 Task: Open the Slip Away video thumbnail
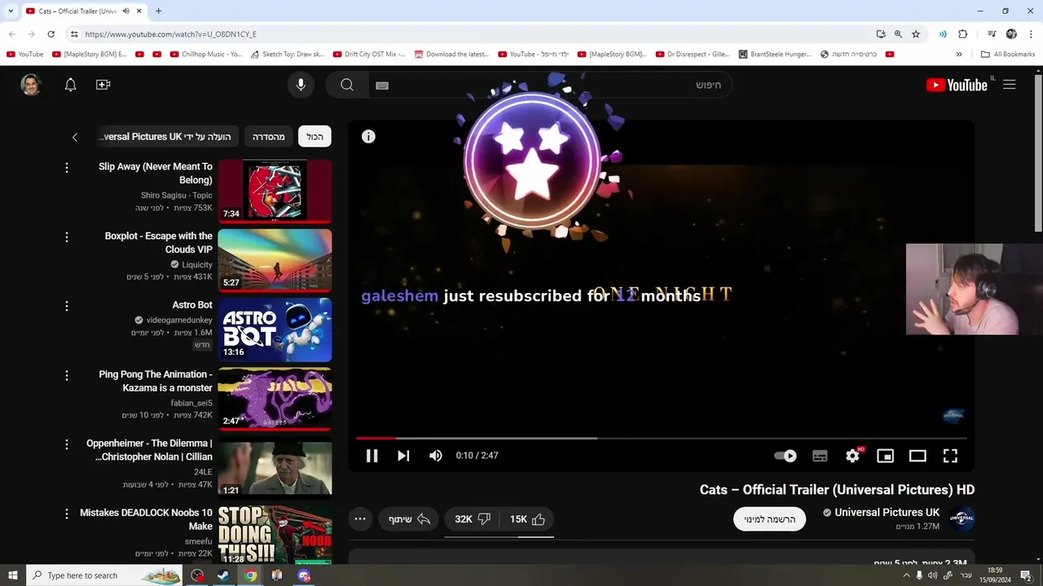pos(275,191)
